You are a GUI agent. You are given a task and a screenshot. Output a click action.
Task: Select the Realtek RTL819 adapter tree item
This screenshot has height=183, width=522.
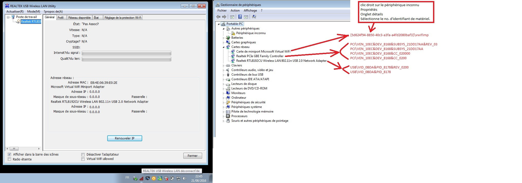click(31, 22)
